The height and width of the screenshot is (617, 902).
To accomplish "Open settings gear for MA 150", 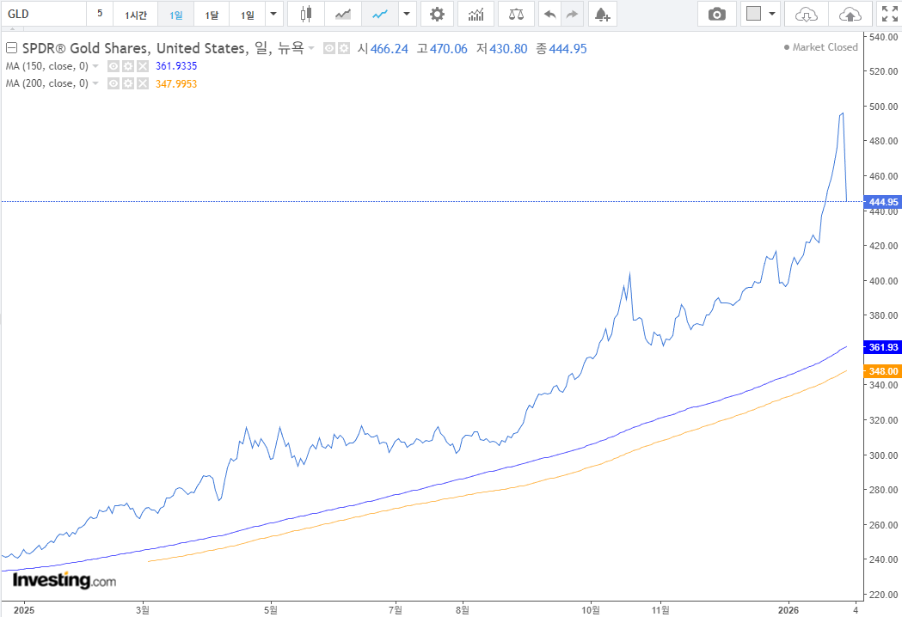I will pos(128,66).
